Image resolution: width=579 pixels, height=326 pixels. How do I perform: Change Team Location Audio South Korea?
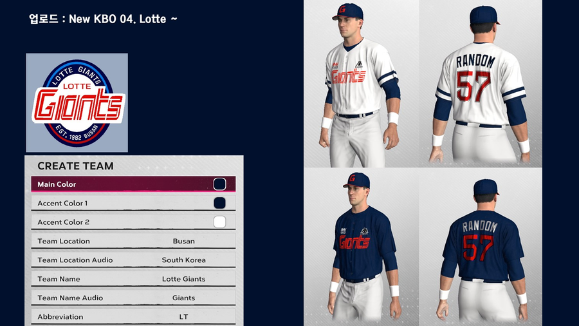[x=183, y=260]
